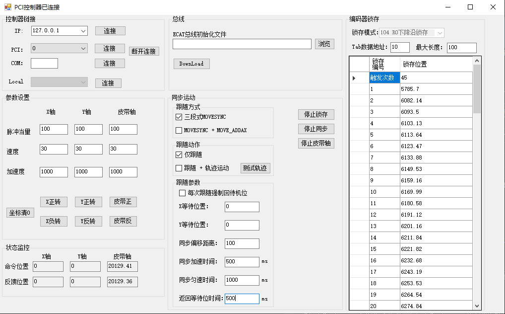Viewport: 505px width, 314px height.
Task: Maximize the PCI控制器 window
Action: pyautogui.click(x=470, y=7)
